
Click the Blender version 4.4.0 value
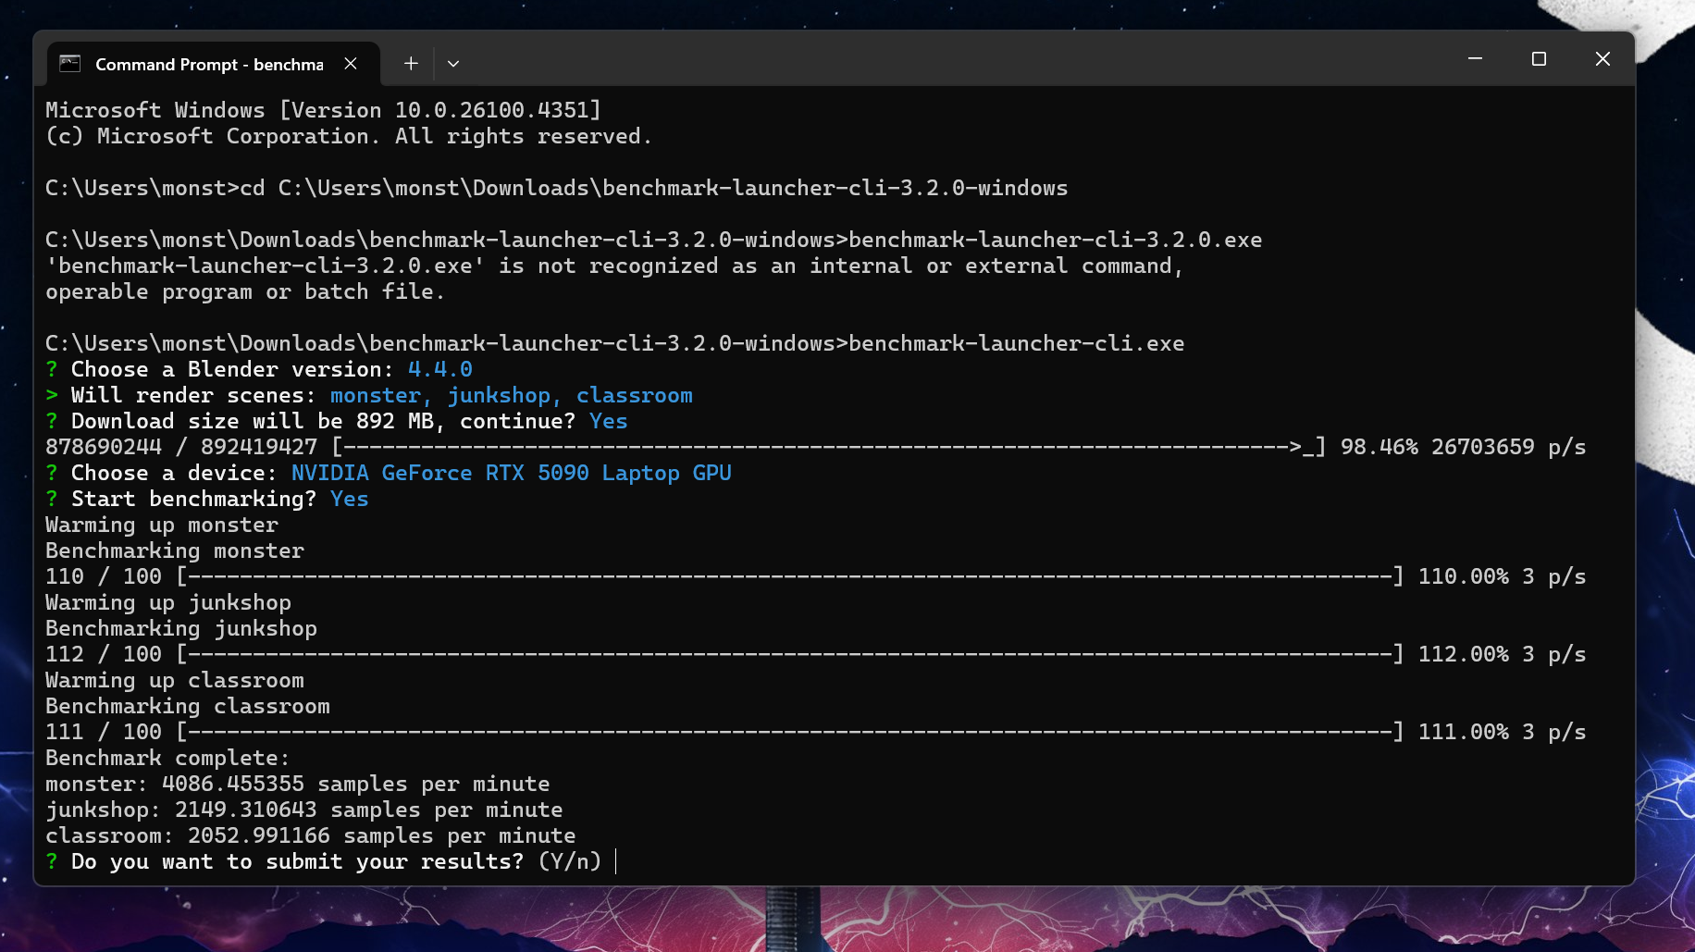(x=440, y=369)
